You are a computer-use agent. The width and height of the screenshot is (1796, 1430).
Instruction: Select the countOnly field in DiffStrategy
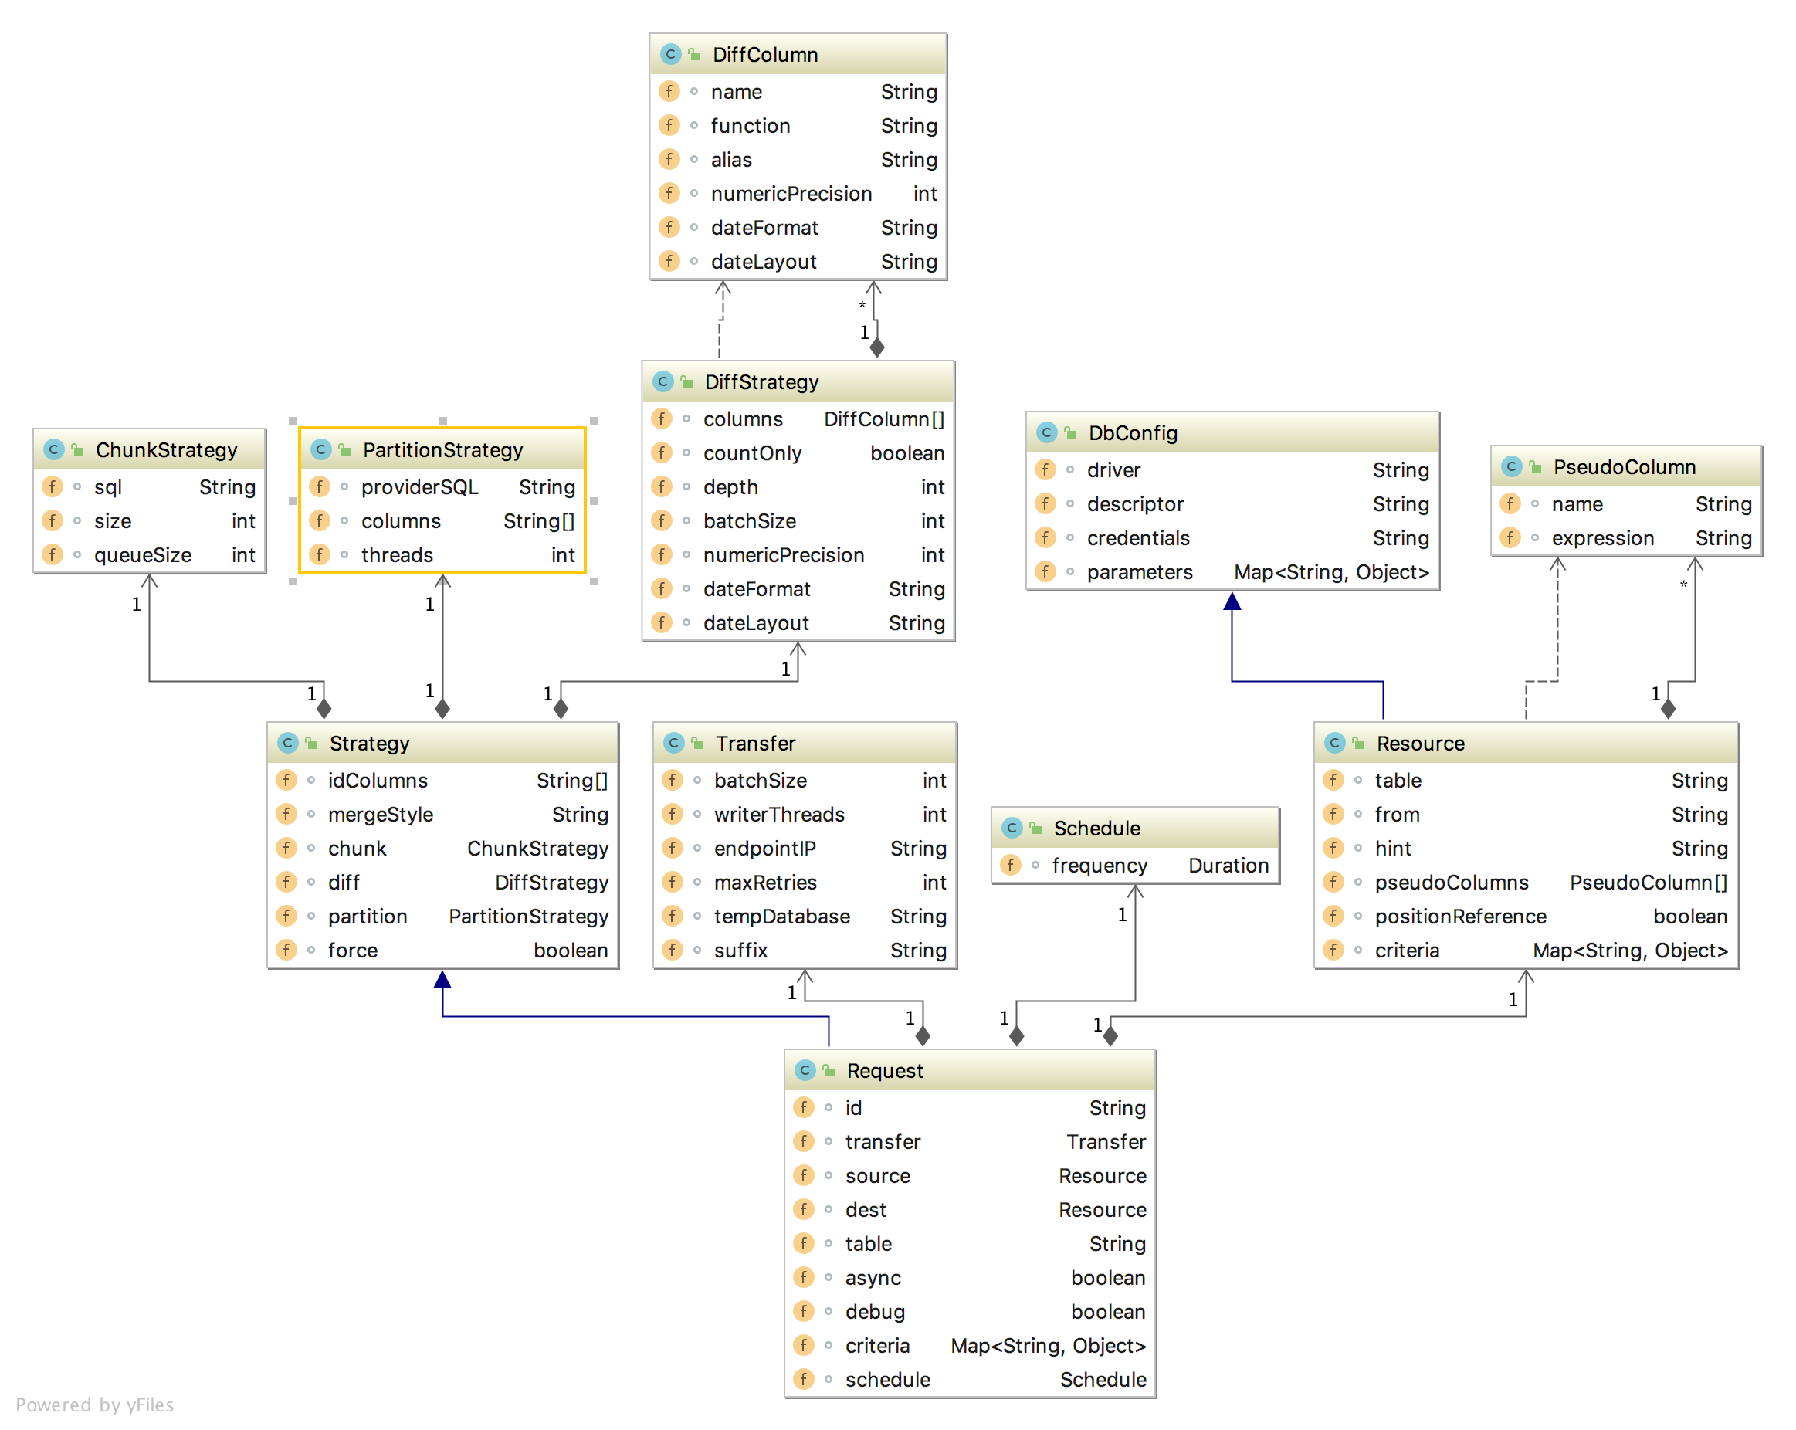751,453
